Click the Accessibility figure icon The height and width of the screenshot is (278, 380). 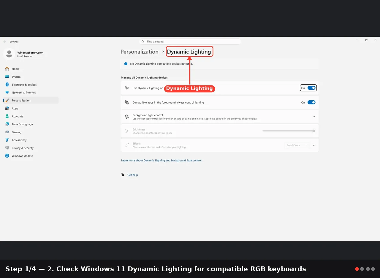[7, 140]
